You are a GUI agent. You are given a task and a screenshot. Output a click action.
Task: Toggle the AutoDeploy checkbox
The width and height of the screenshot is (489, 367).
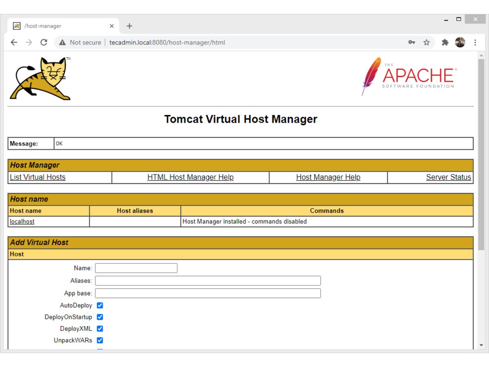pos(100,305)
